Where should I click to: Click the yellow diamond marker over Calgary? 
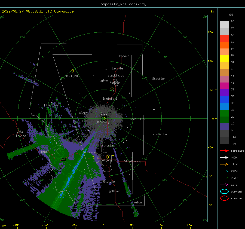pyautogui.click(x=108, y=157)
